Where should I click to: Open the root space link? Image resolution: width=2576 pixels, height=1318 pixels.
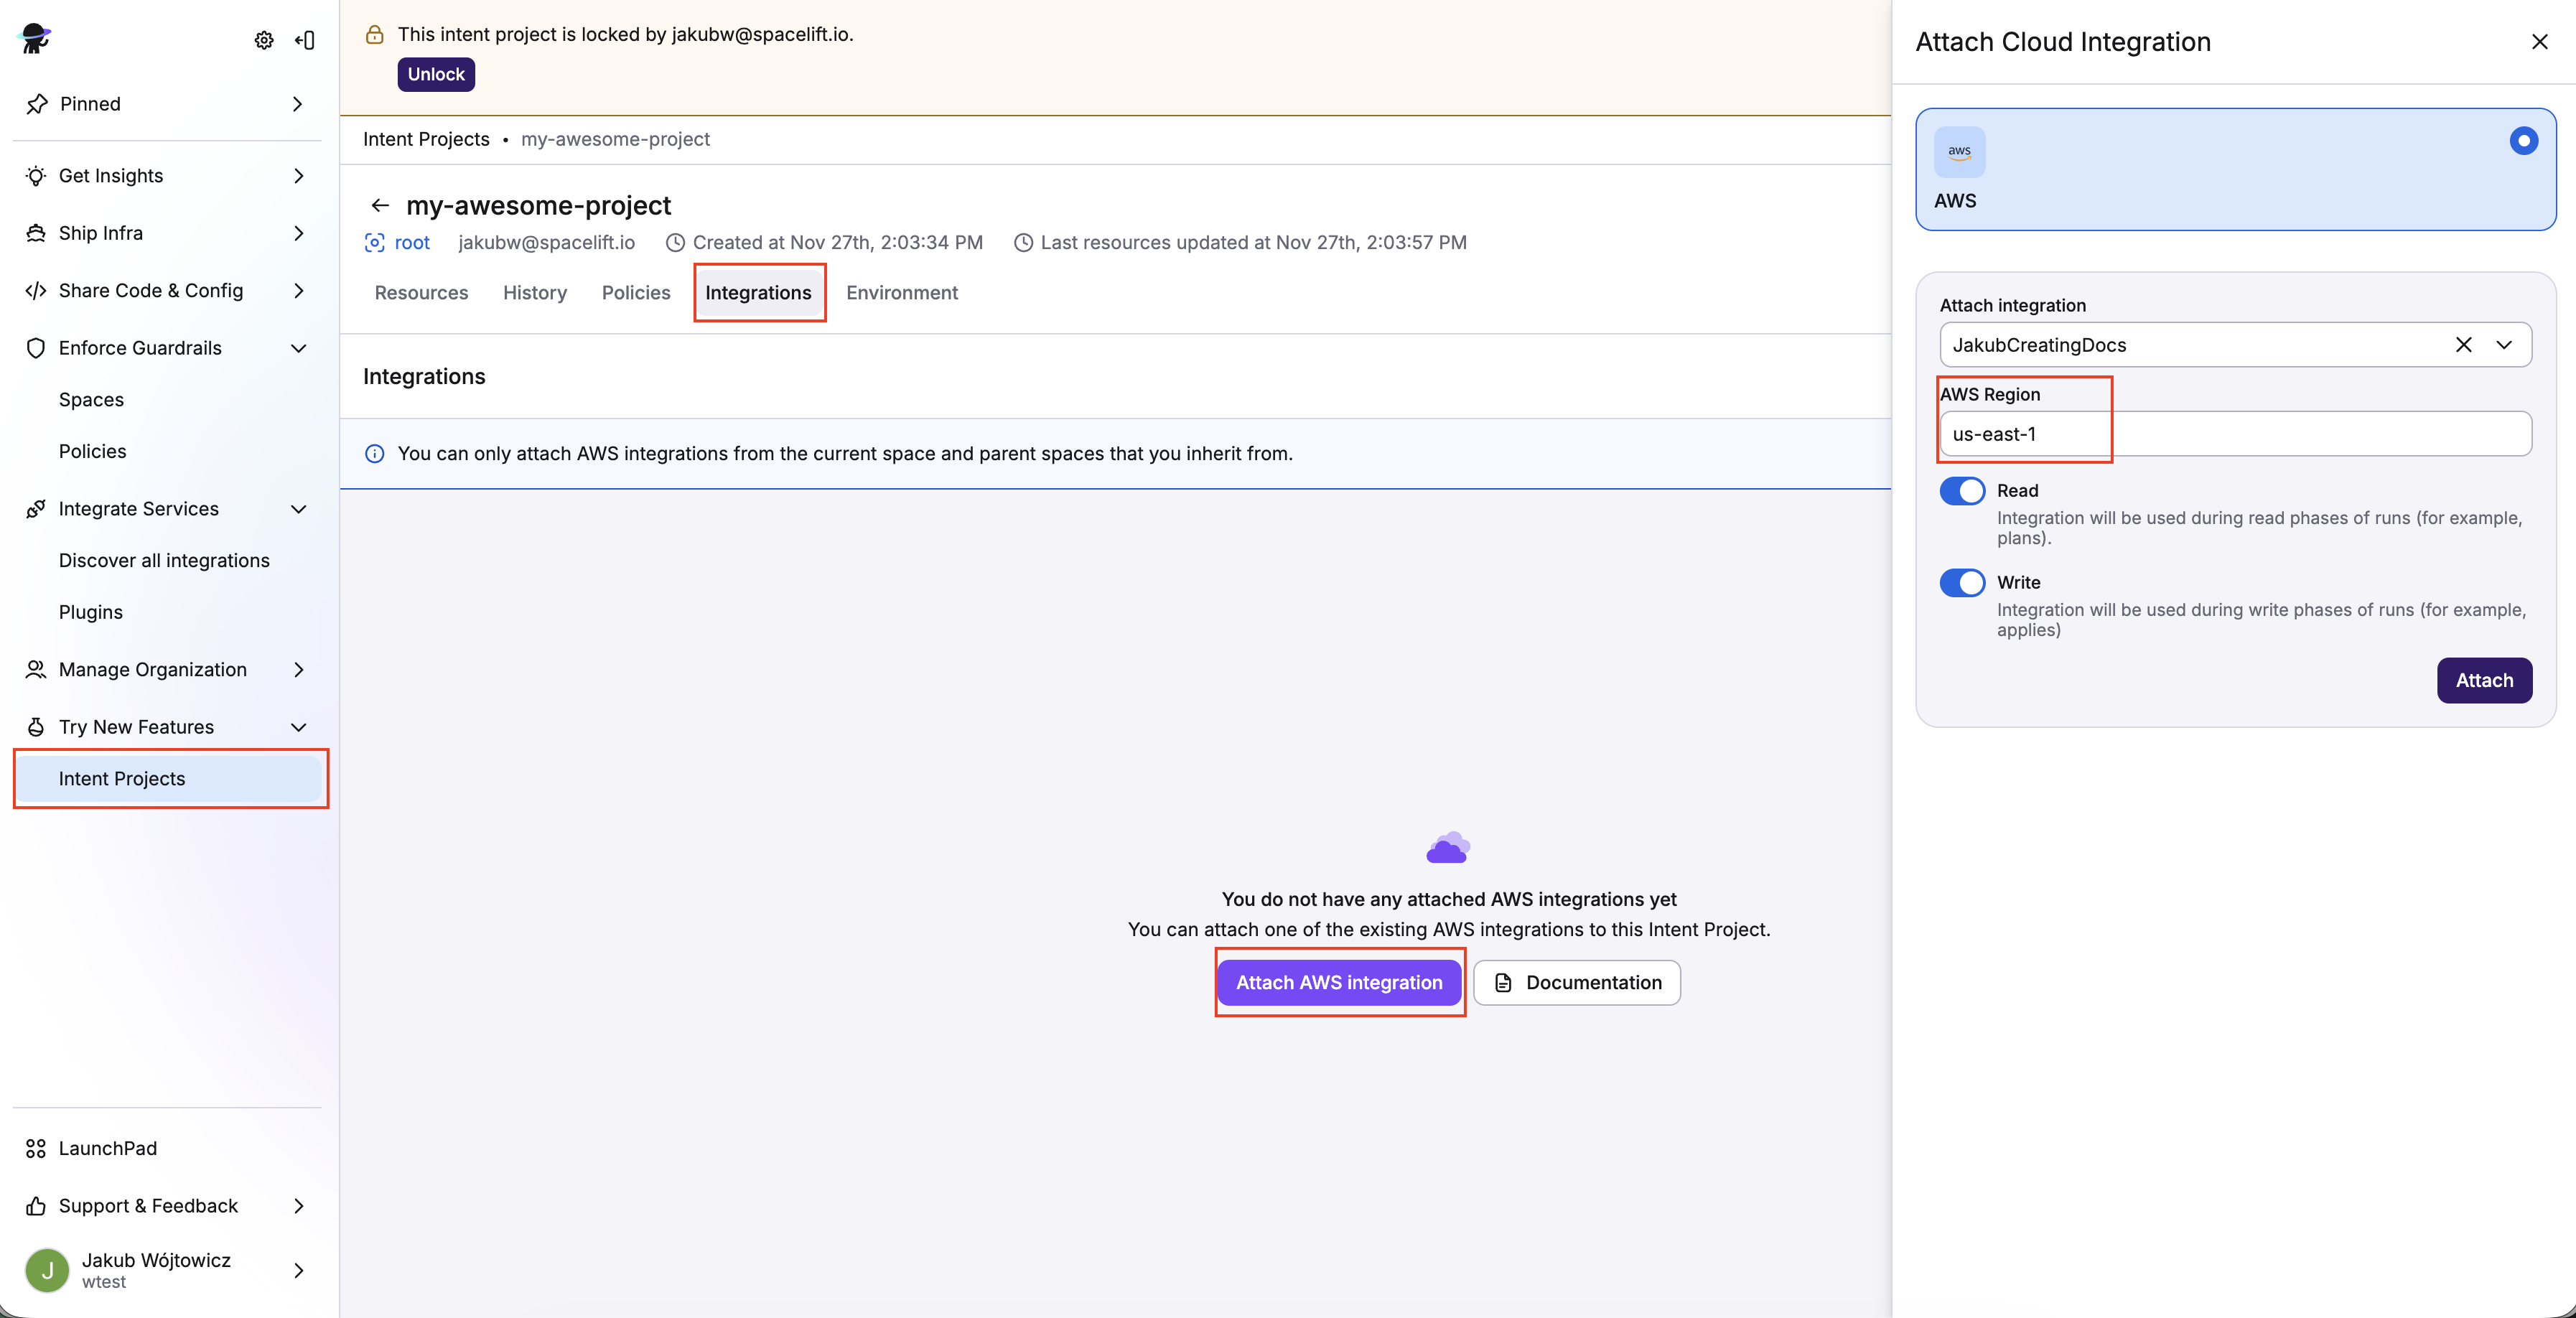[411, 242]
